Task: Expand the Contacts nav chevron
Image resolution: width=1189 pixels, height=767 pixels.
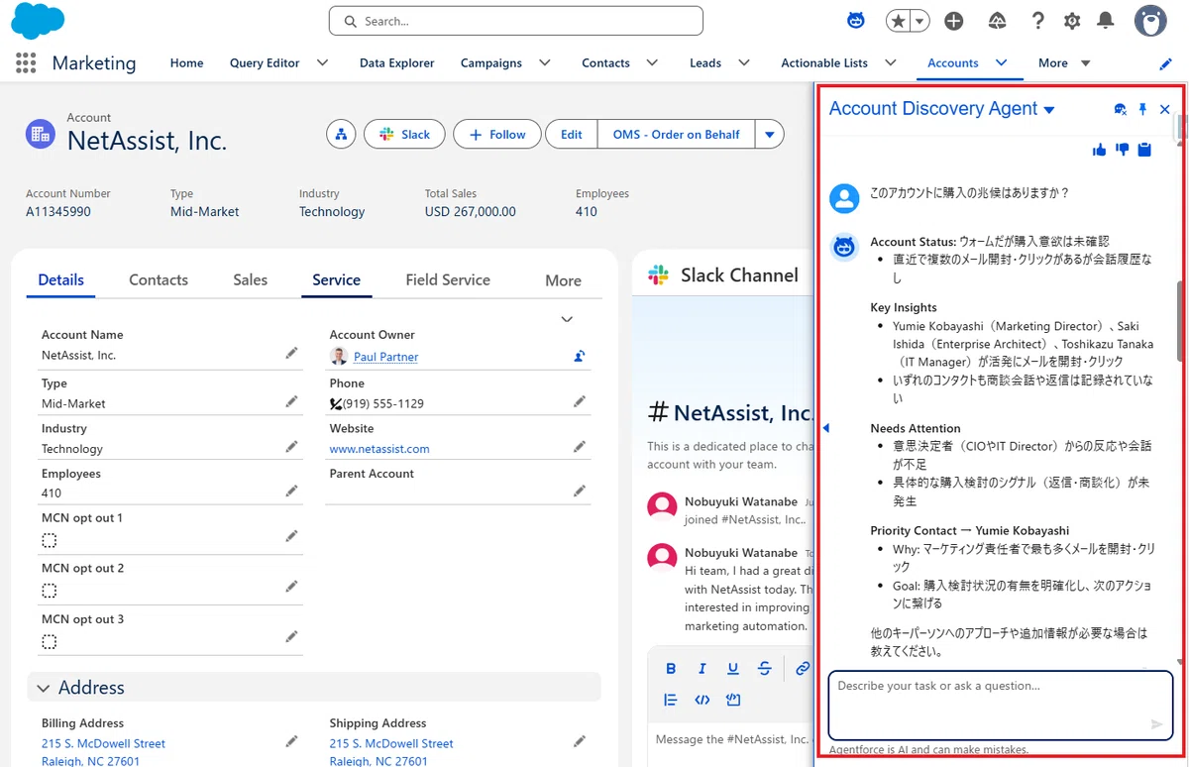Action: 652,62
